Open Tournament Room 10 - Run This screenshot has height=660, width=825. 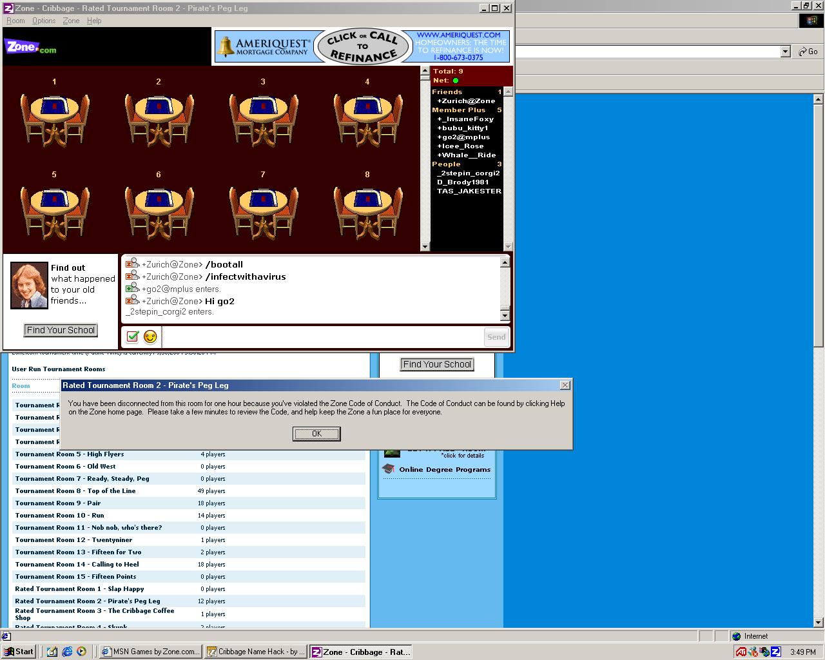59,516
